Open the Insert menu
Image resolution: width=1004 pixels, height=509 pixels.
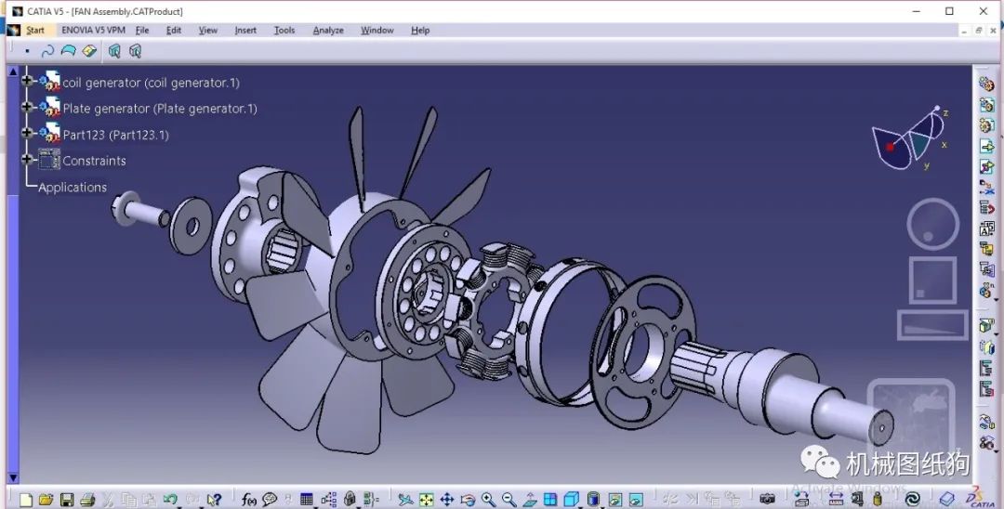click(x=245, y=30)
